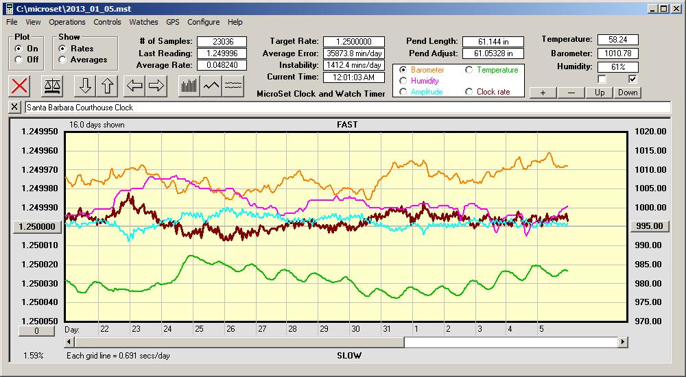Click the up arrow shift button
The width and height of the screenshot is (686, 377).
[107, 86]
